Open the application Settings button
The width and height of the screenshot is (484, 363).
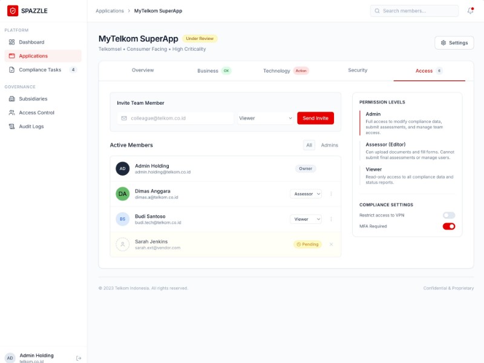454,43
